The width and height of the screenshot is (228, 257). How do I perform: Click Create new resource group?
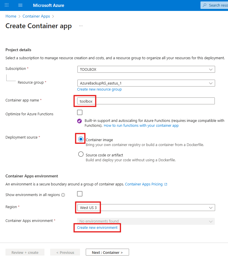click(99, 89)
